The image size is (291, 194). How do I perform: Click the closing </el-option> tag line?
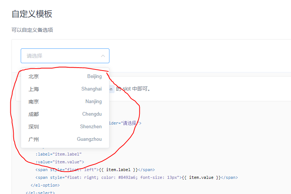coord(45,185)
